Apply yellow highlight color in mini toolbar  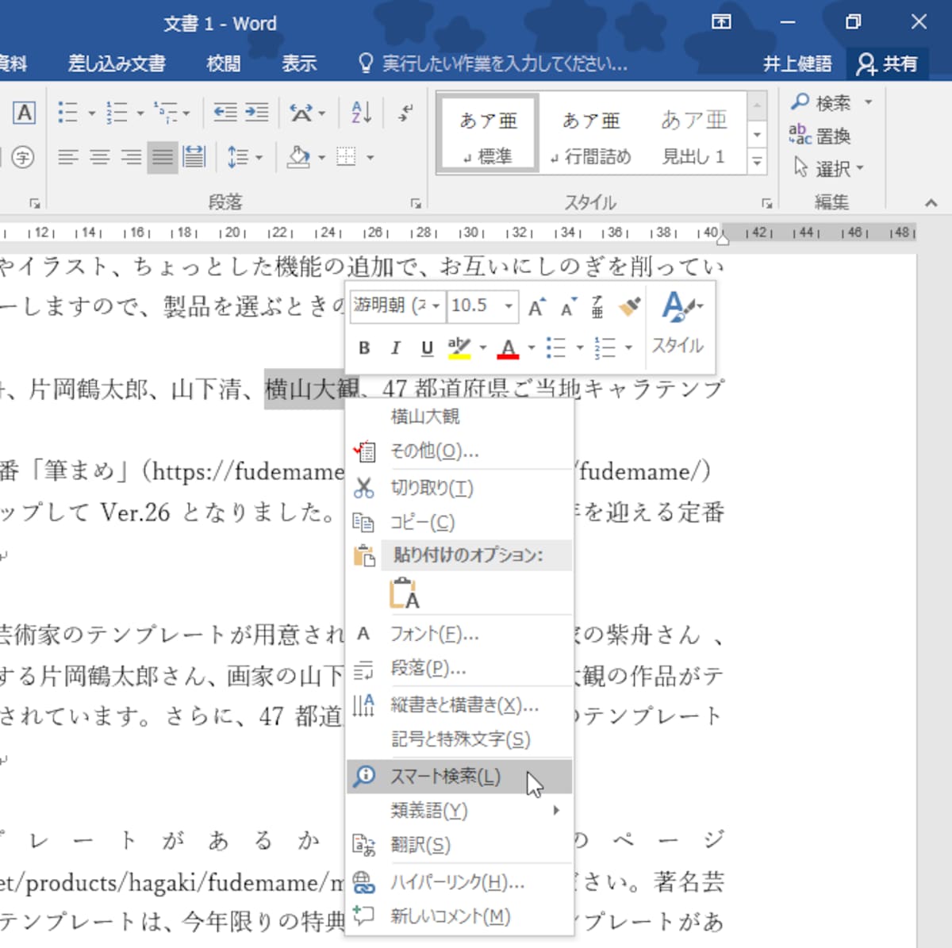click(459, 347)
